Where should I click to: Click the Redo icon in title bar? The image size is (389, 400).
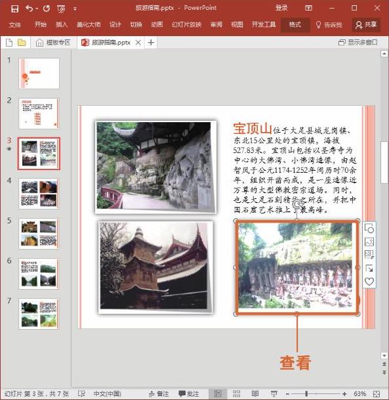tap(47, 9)
